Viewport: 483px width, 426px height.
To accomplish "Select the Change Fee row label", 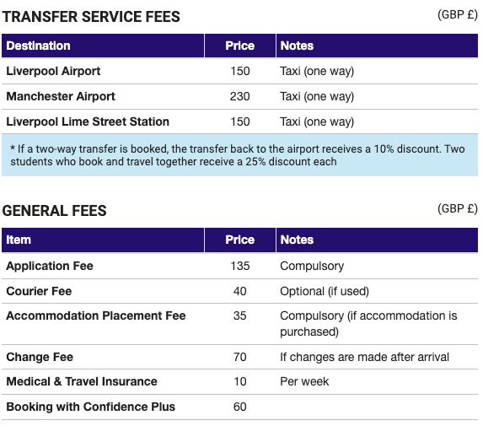I will click(x=40, y=357).
